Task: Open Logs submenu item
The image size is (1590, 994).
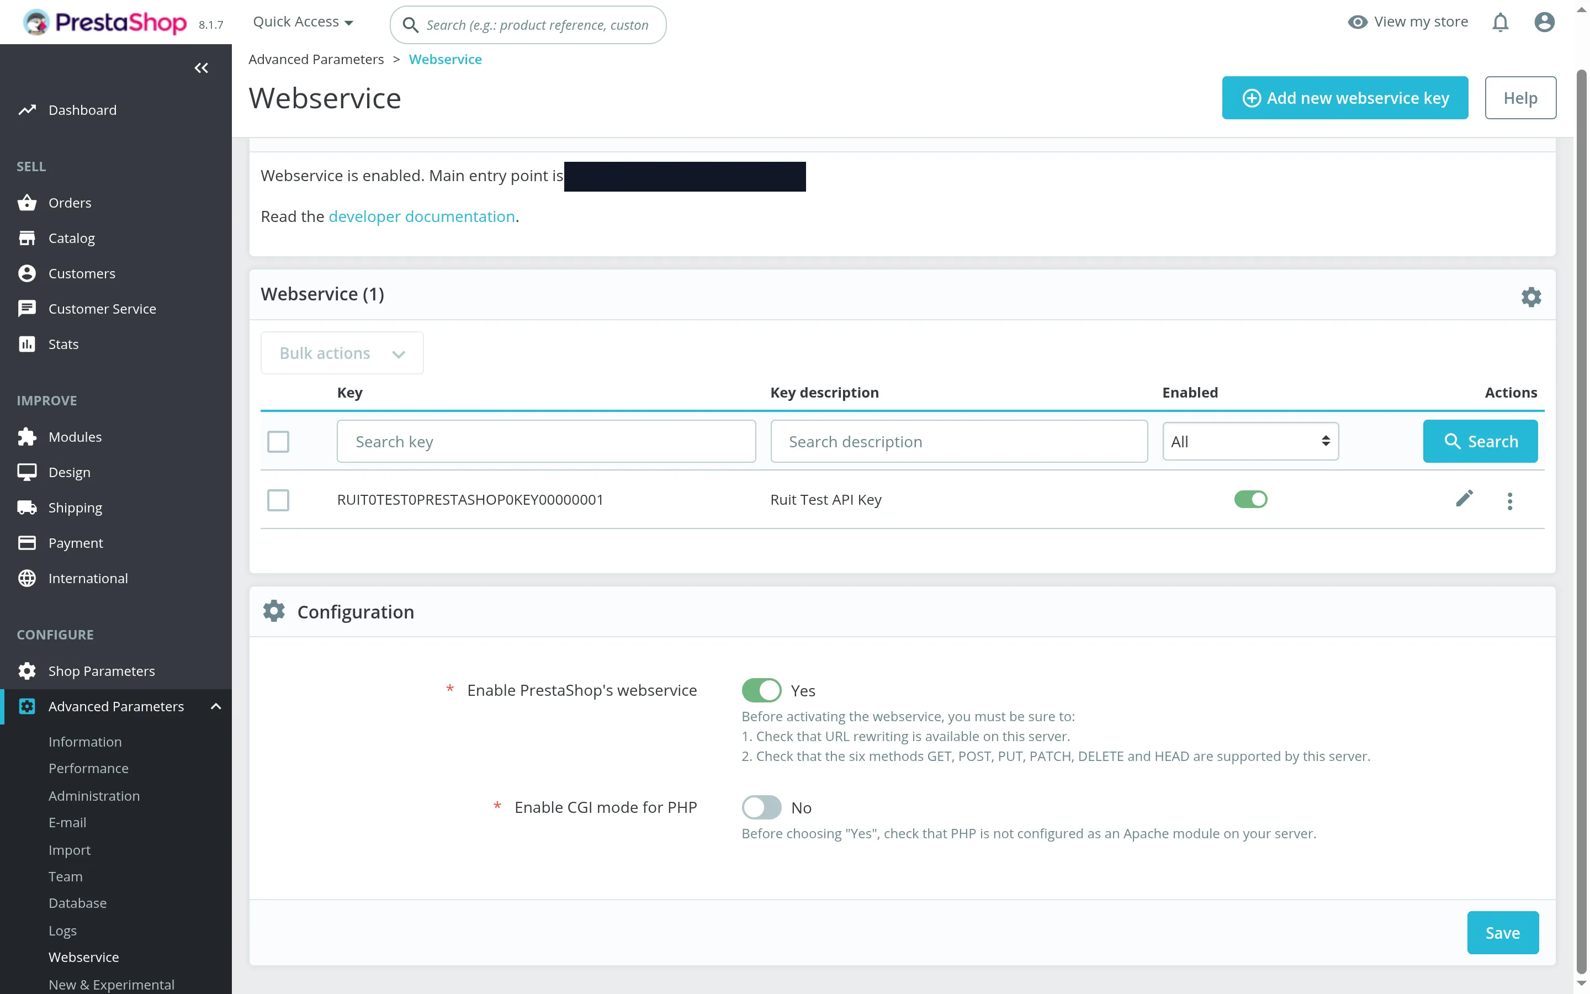Action: click(x=62, y=931)
